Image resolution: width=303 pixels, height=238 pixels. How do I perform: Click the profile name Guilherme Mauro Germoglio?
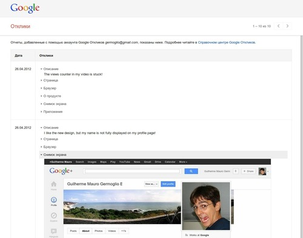coord(95,184)
